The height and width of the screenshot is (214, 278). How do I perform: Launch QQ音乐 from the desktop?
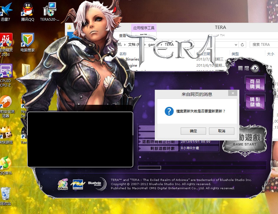click(x=6, y=166)
